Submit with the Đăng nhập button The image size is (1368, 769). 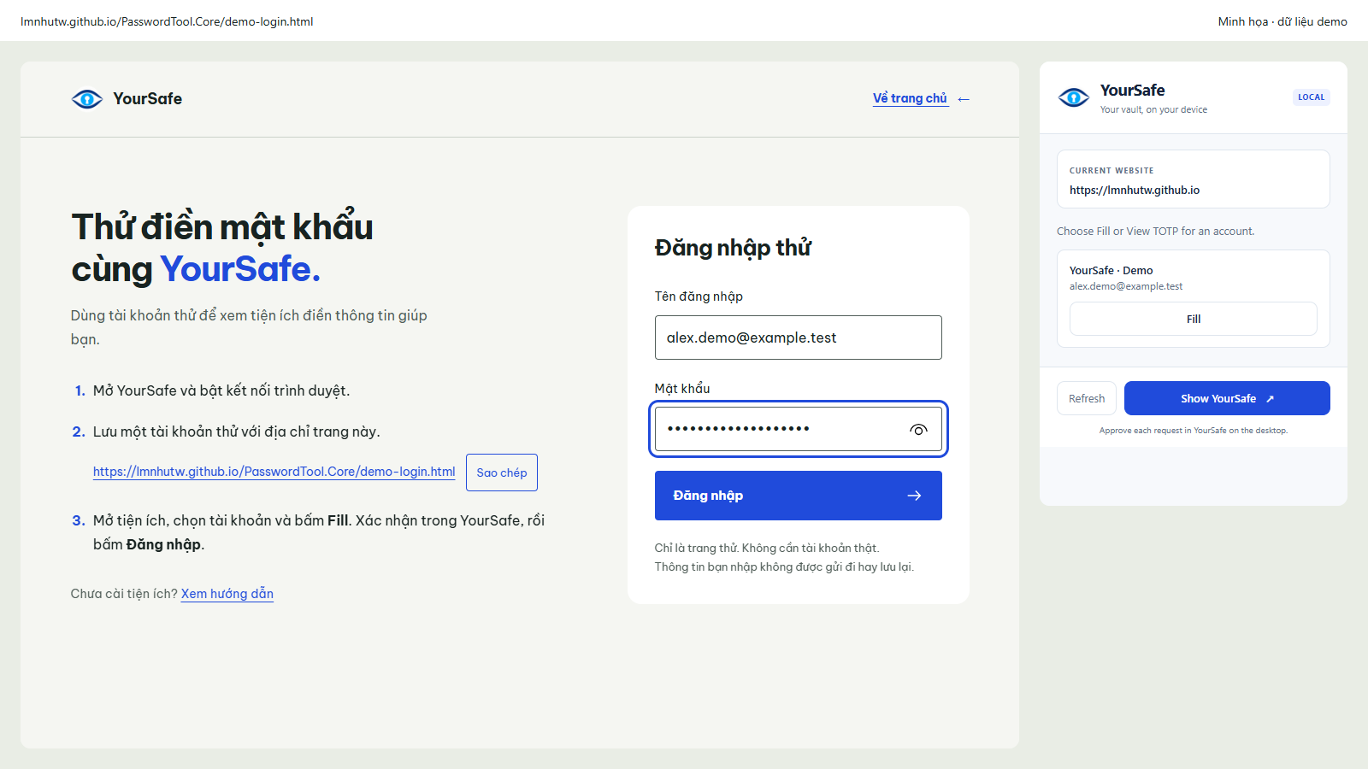tap(799, 496)
